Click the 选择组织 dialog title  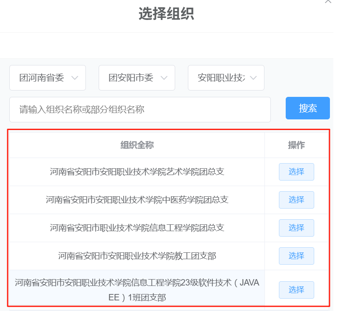(166, 14)
